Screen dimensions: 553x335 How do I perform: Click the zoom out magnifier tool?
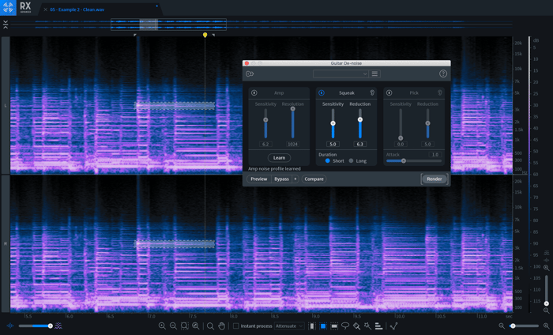pos(173,326)
